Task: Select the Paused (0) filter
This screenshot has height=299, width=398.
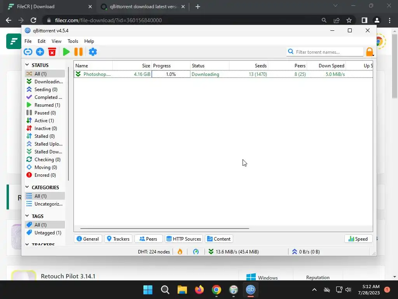Action: (x=45, y=113)
